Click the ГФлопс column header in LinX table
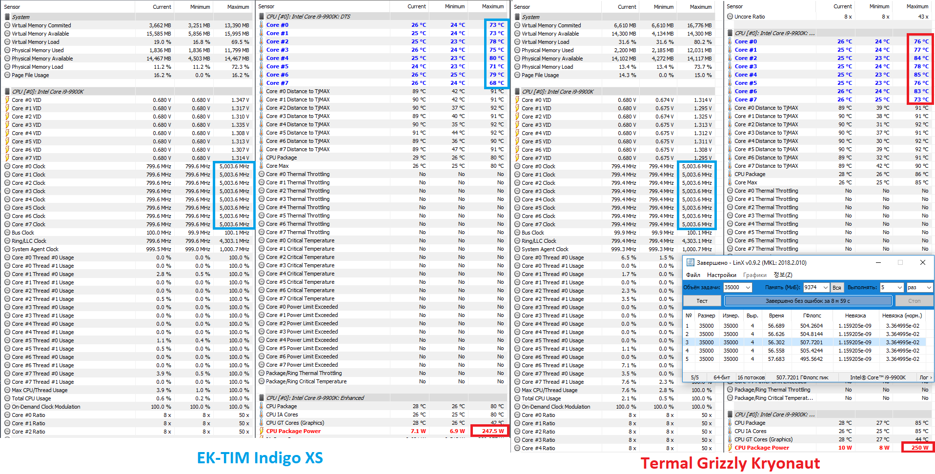 (812, 316)
